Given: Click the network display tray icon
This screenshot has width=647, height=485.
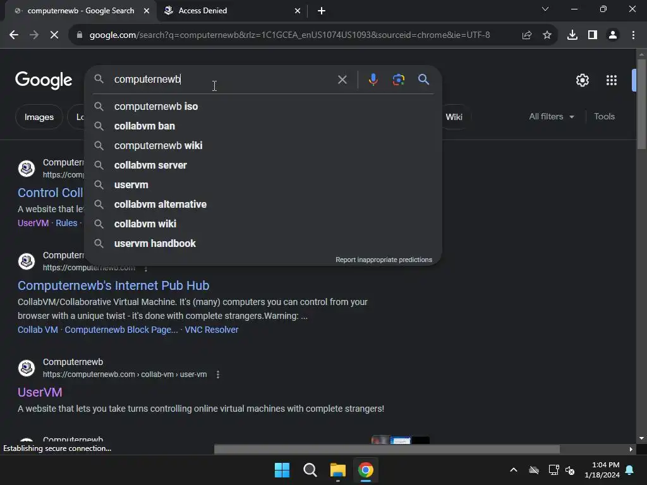Looking at the screenshot, I should (553, 470).
